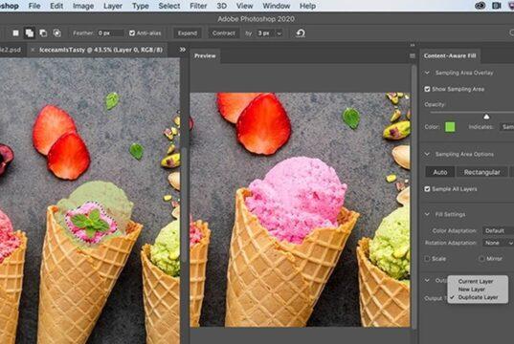The height and width of the screenshot is (344, 514).
Task: Enable the Scale checkbox
Action: tap(427, 259)
